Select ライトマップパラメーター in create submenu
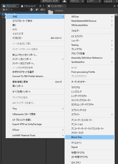This screenshot has width=118, height=164. point(89,100)
